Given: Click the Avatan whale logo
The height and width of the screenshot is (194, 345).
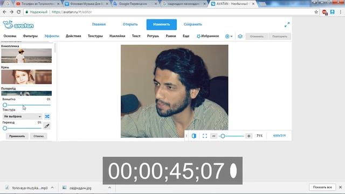Looking at the screenshot, I should 18,25.
